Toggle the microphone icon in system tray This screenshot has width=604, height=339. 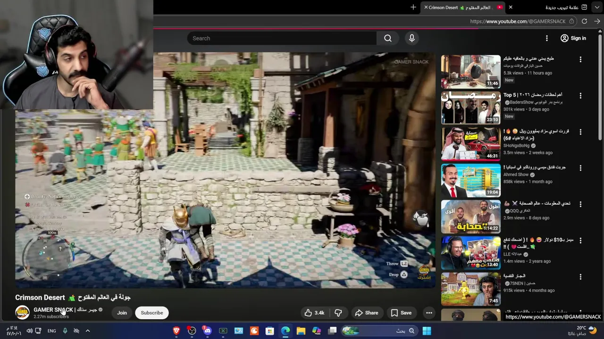point(65,331)
